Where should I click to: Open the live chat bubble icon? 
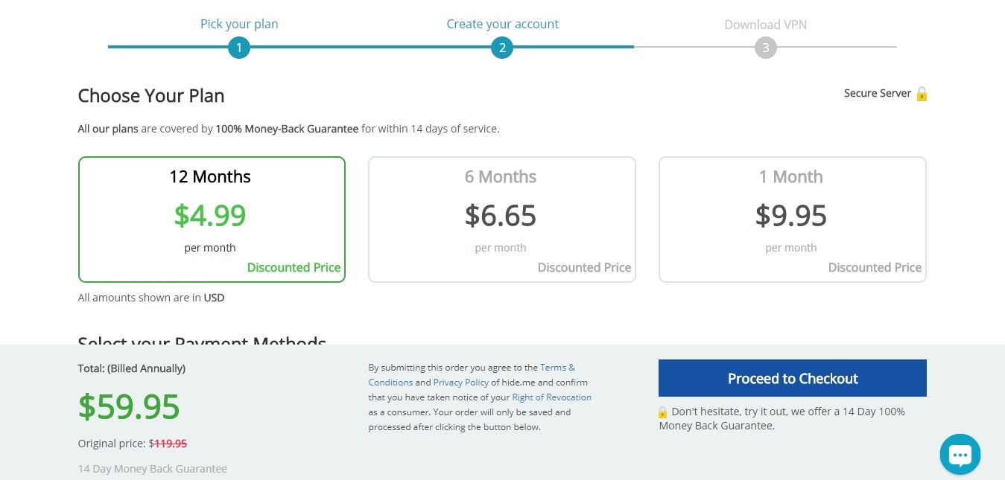(960, 454)
